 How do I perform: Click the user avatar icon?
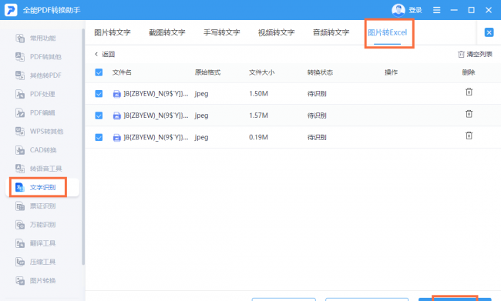(x=398, y=10)
